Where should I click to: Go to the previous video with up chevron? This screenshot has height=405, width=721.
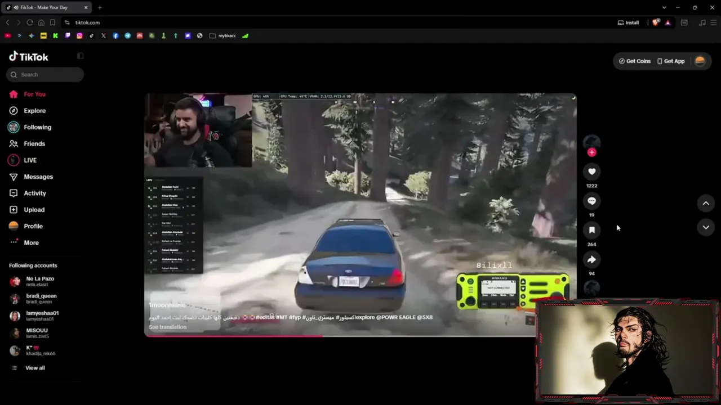tap(706, 203)
